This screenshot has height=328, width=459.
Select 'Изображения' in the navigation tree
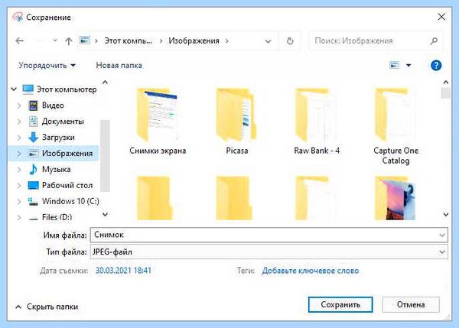(x=67, y=154)
